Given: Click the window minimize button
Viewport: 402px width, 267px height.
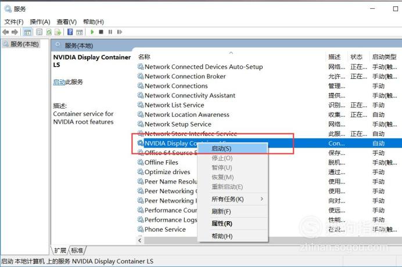Looking at the screenshot, I should tap(372, 9).
